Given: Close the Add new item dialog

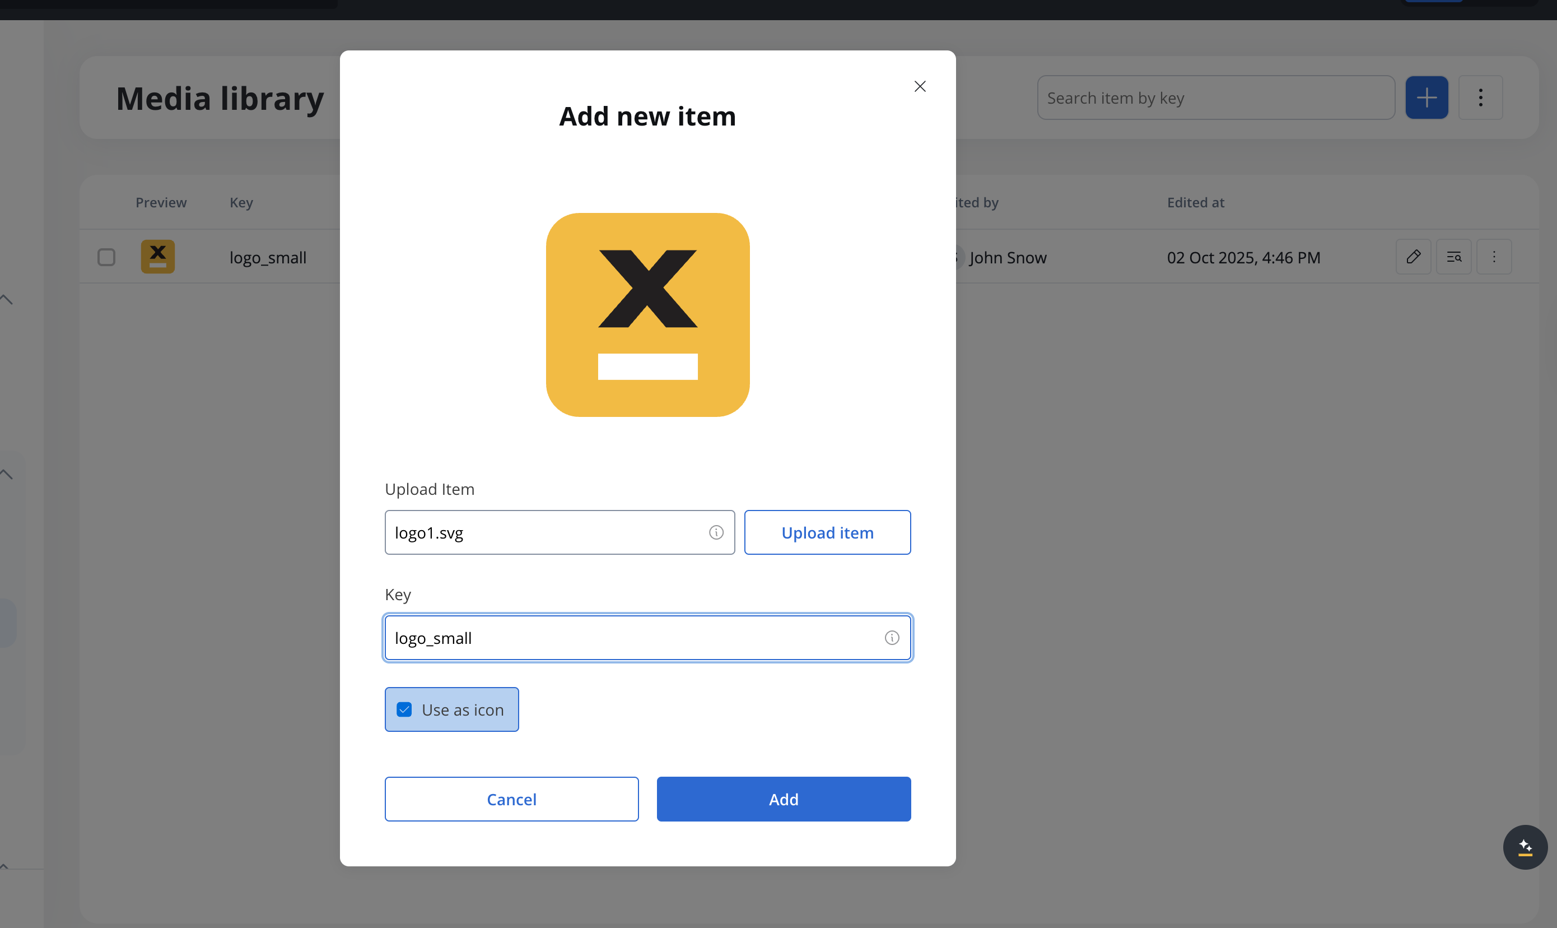Looking at the screenshot, I should pos(920,86).
